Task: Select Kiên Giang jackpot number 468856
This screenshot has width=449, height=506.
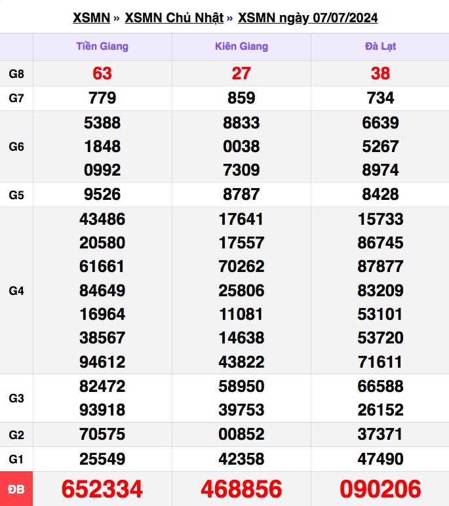Action: (241, 489)
